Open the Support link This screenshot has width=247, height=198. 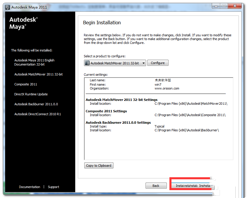click(54, 187)
